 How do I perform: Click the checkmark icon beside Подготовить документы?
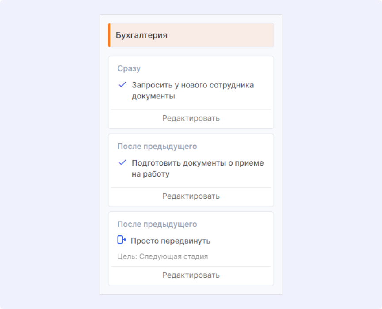coord(122,163)
